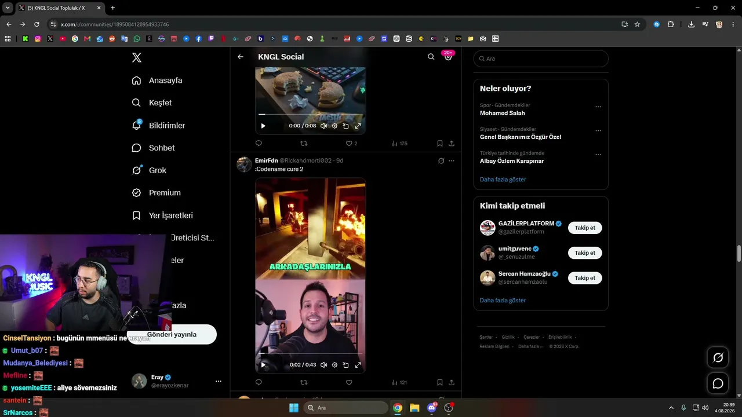Go to Anasayfa (Home)
Viewport: 742px width, 417px height.
click(157, 81)
